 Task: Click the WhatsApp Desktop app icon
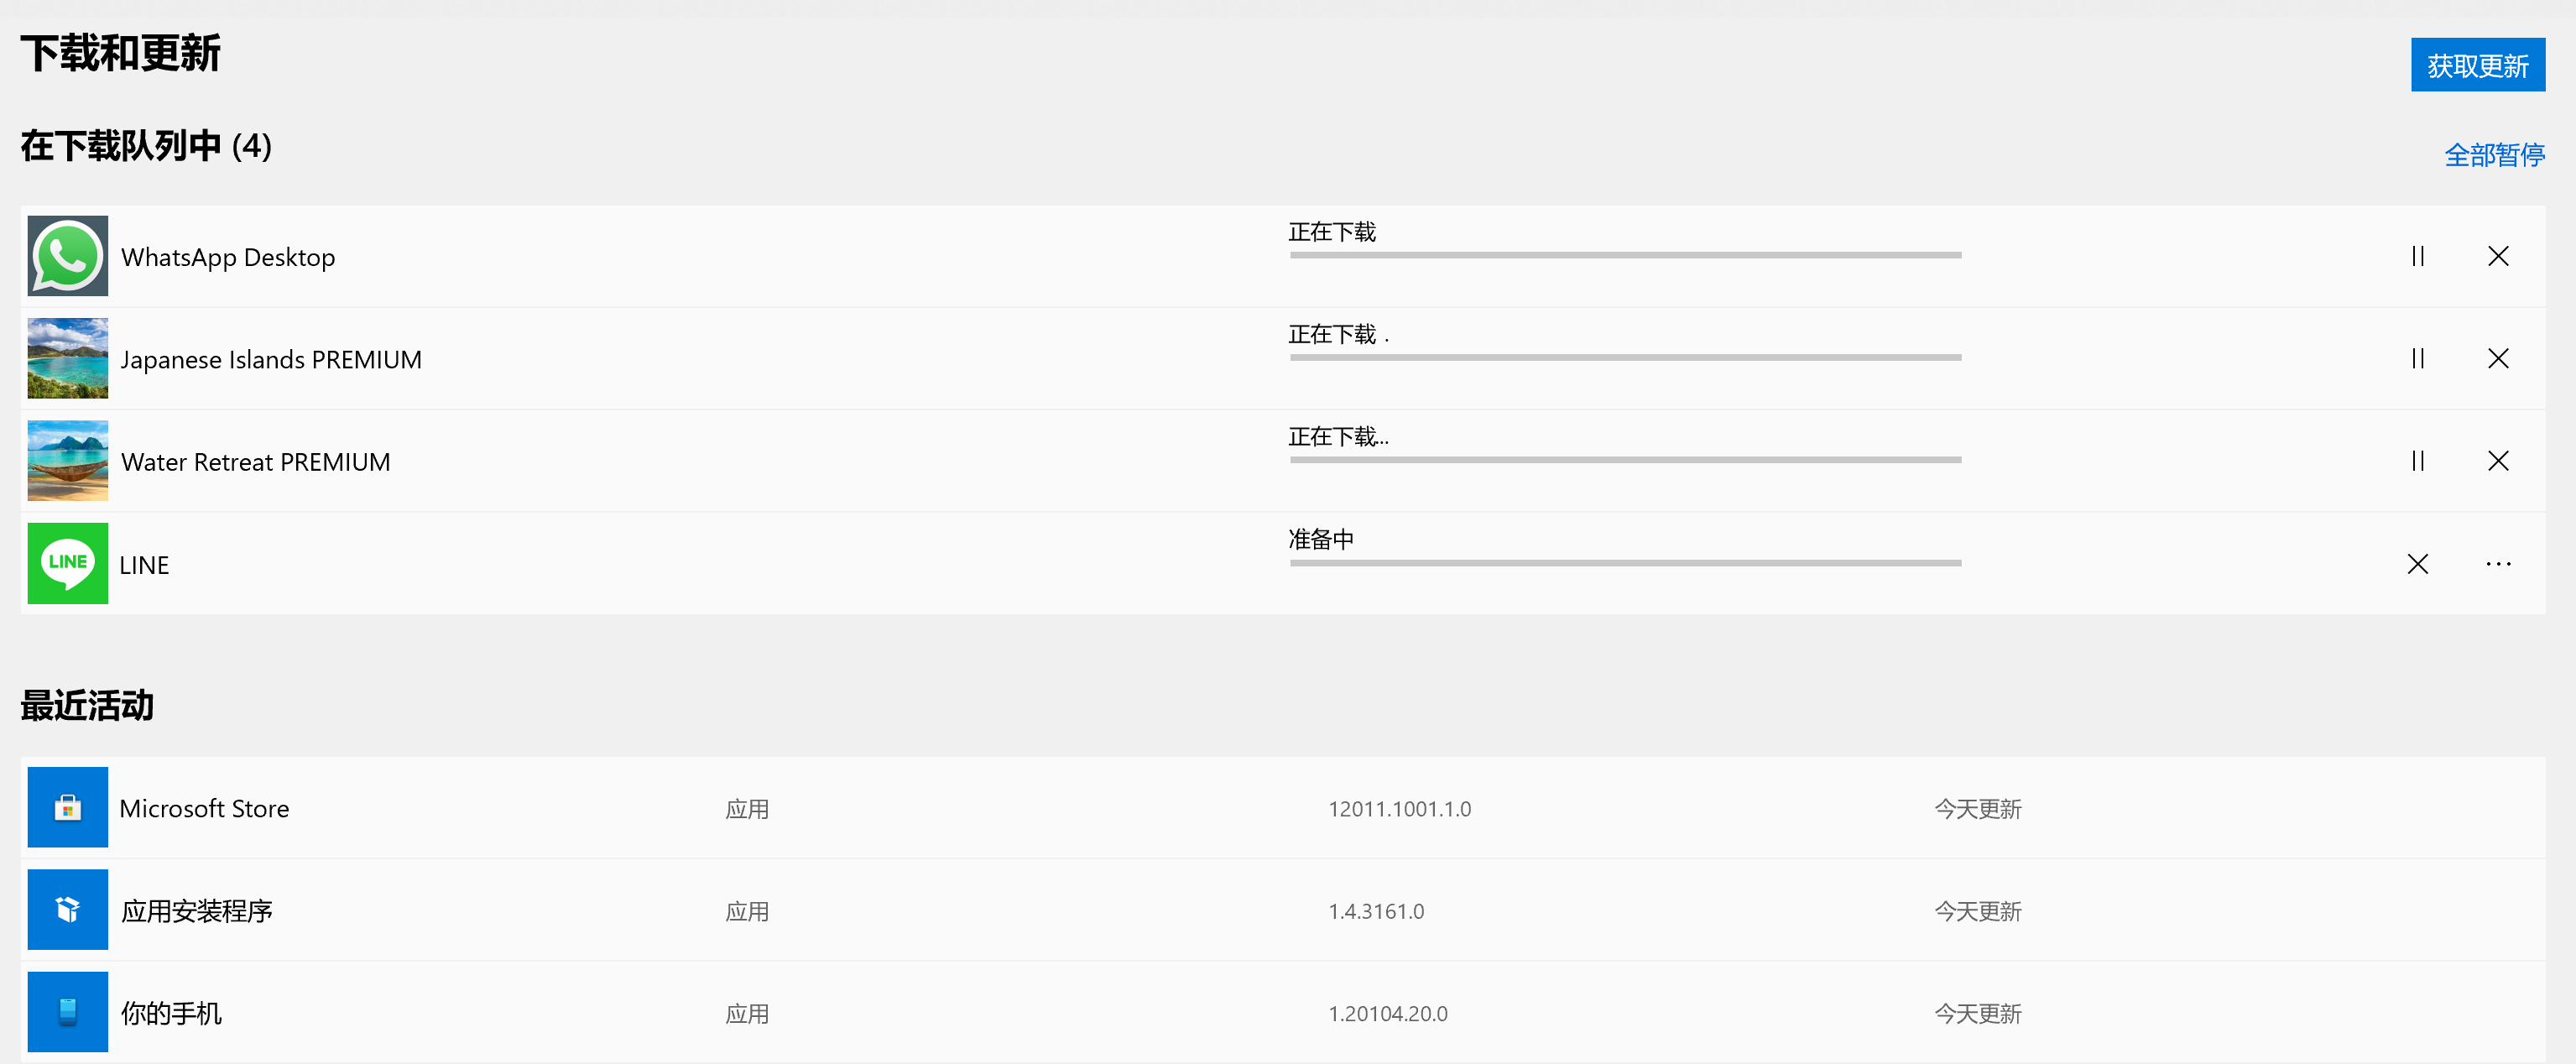[68, 256]
